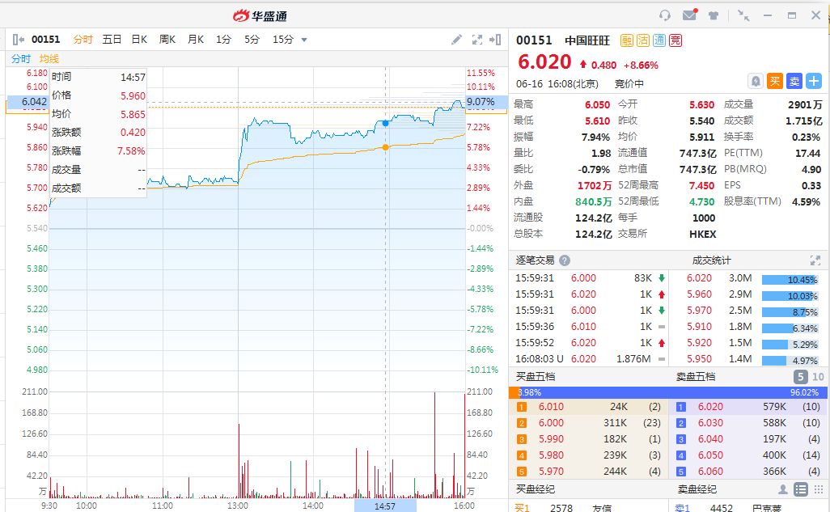Screen dimensions: 830x512
Task: Click the shrink window arrows icon
Action: (743, 15)
